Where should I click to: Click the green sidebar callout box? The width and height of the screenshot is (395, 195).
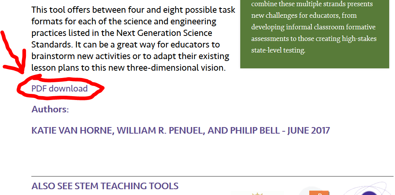click(x=315, y=34)
